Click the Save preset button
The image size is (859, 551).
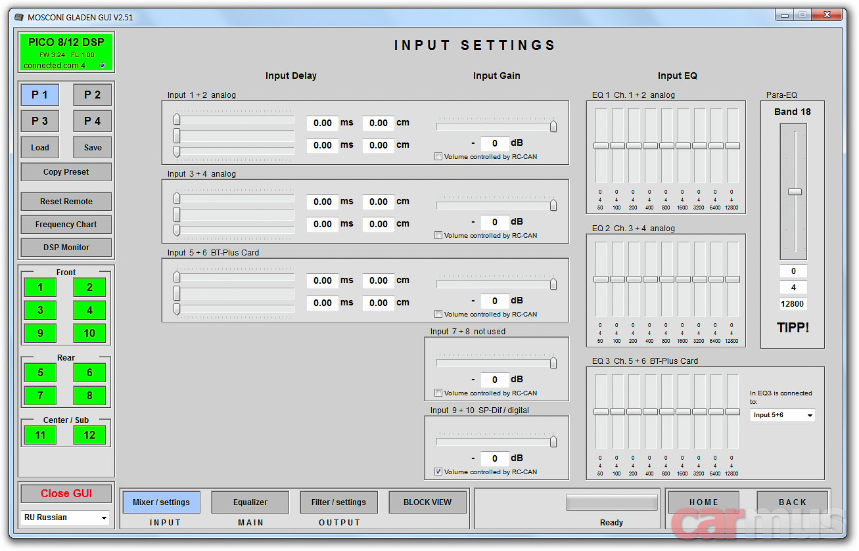pyautogui.click(x=93, y=147)
